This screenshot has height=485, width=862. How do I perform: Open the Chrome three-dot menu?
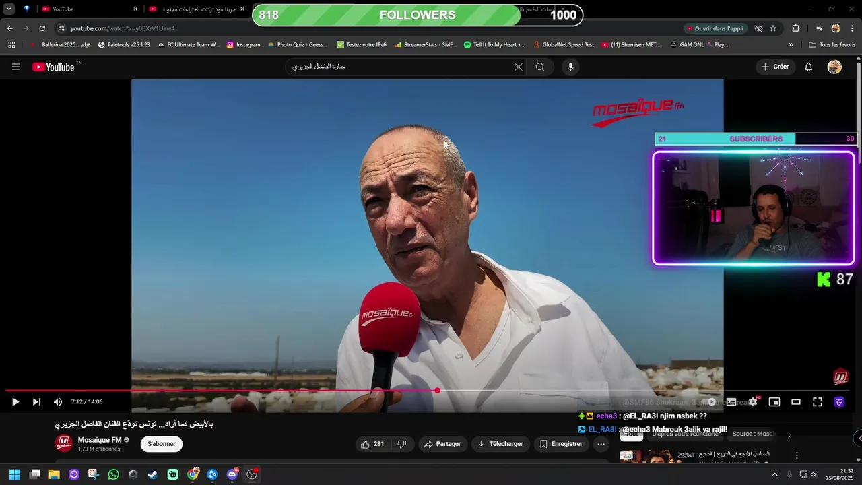pos(853,28)
